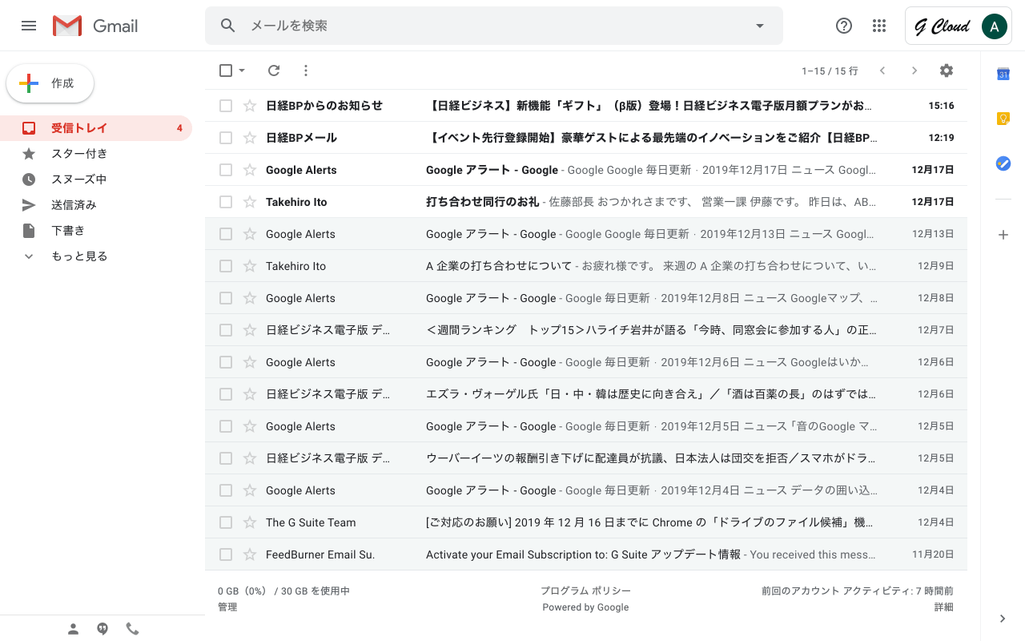Open the Google Alerts 12月5日 email
1025x641 pixels.
pos(585,426)
